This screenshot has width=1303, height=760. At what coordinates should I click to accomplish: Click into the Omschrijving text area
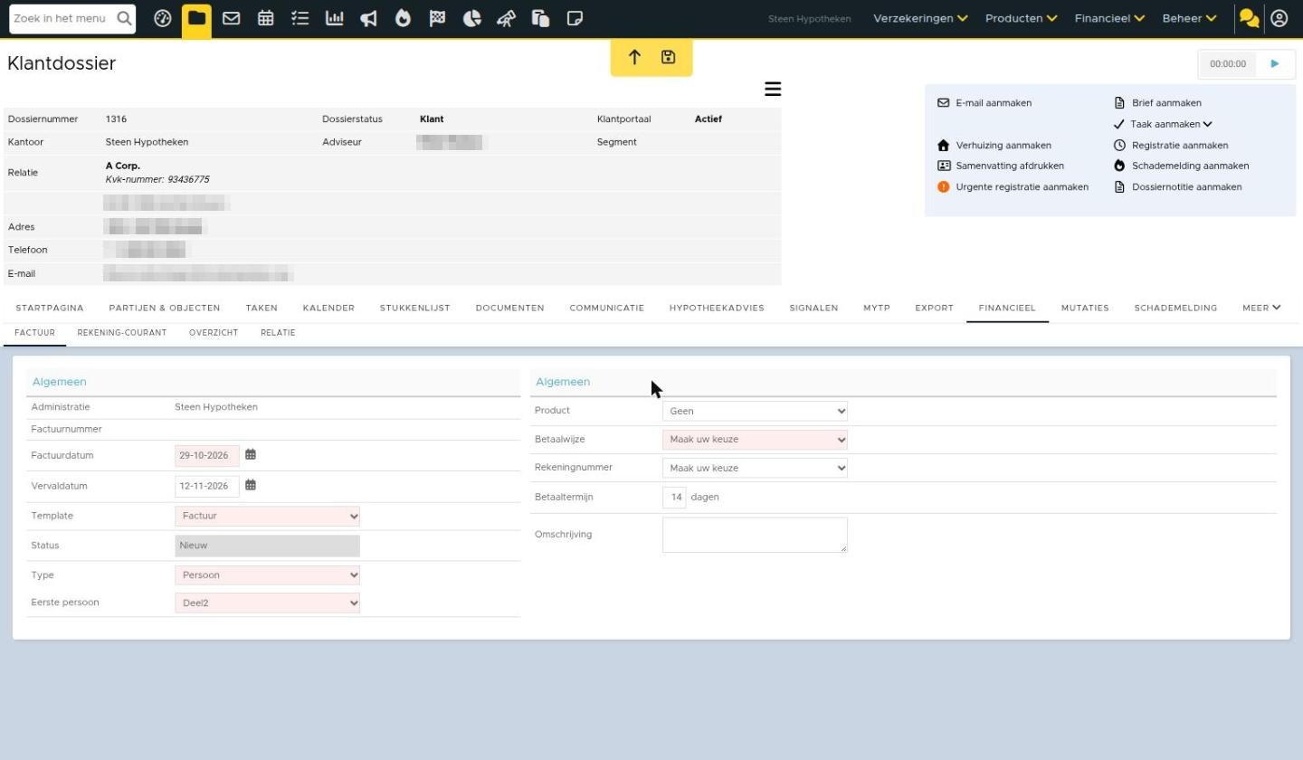[x=755, y=535]
